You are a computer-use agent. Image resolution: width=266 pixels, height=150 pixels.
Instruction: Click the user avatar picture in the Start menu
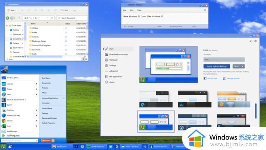[x=5, y=70]
